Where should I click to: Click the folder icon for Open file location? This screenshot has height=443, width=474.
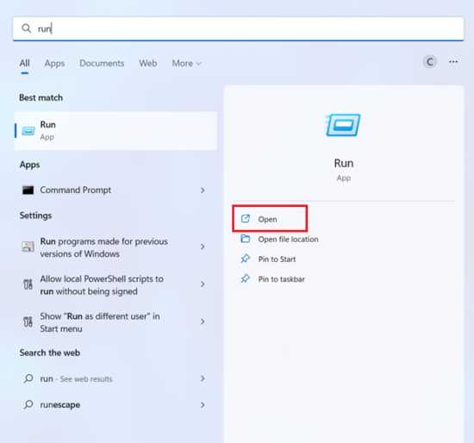click(x=245, y=239)
